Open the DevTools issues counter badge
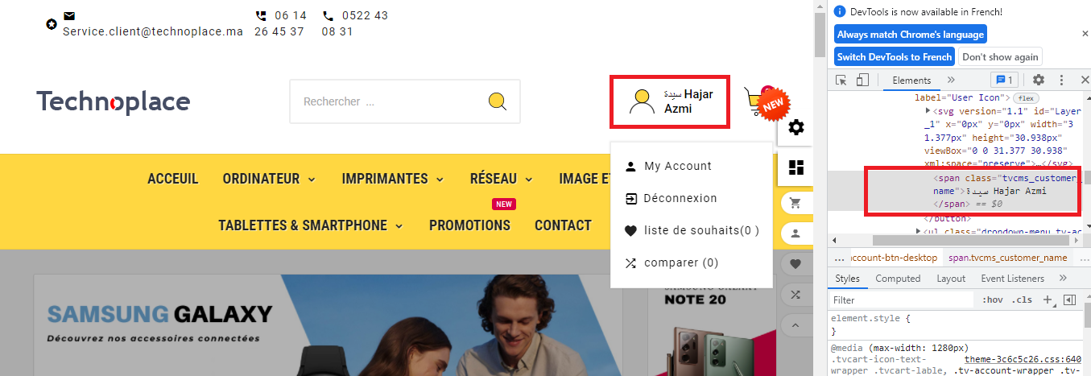 [x=1005, y=80]
